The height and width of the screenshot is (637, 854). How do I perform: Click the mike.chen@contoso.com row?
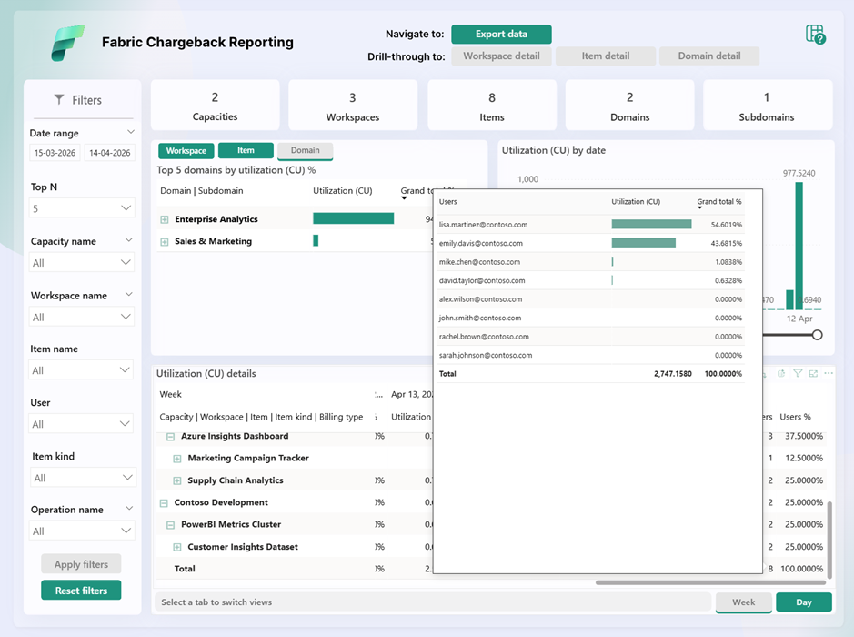(590, 262)
